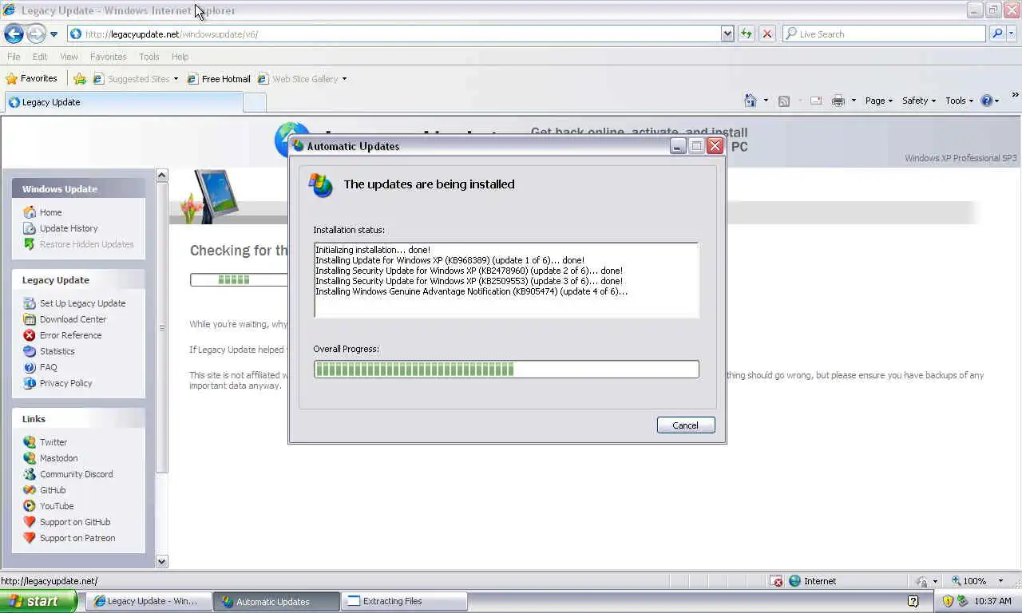The image size is (1022, 613).
Task: Click the security shield tray icon
Action: point(948,601)
